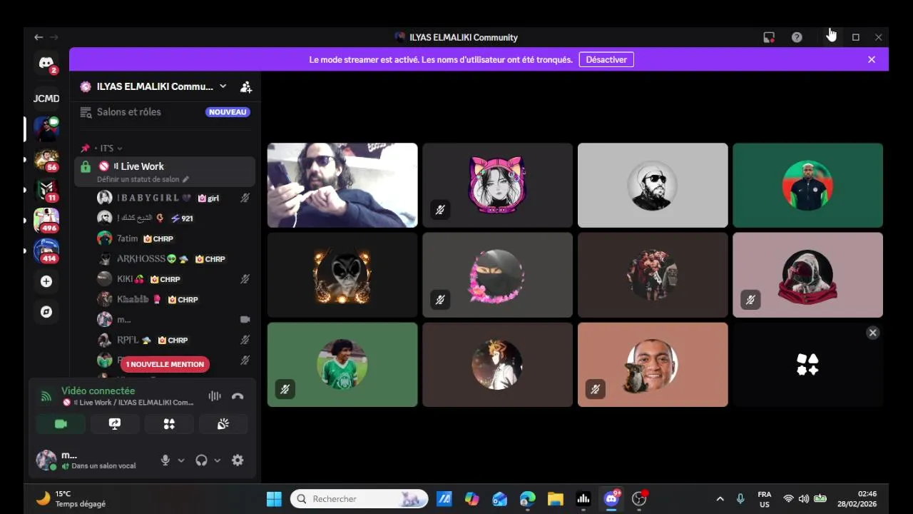Open the server with 496 notifications
The width and height of the screenshot is (913, 514).
click(x=46, y=221)
